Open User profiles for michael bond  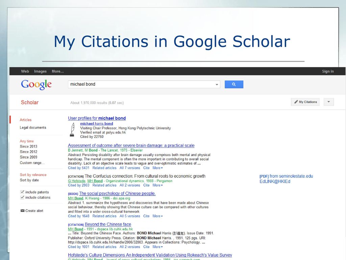click(97, 118)
